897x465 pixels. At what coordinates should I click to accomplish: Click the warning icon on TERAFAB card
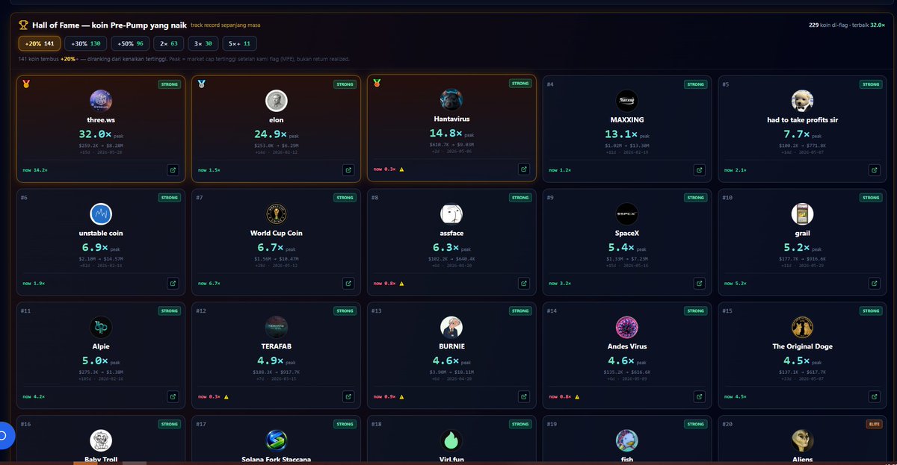226,397
